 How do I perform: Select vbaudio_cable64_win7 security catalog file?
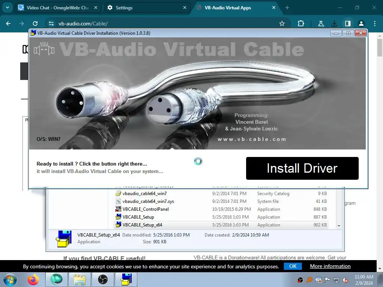tap(221, 194)
